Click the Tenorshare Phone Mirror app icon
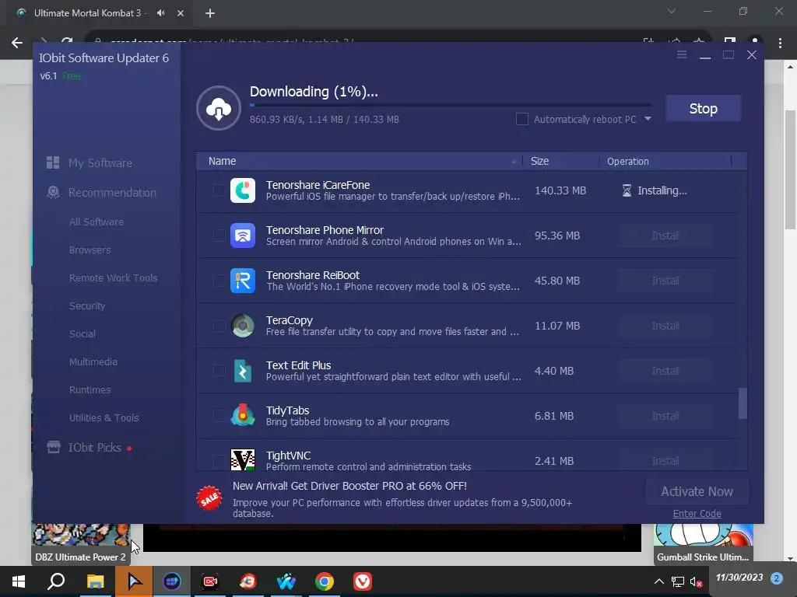 click(x=243, y=236)
